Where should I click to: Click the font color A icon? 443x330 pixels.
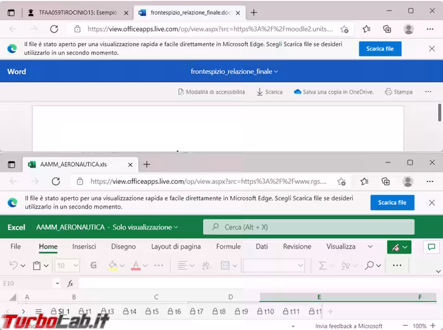(135, 266)
